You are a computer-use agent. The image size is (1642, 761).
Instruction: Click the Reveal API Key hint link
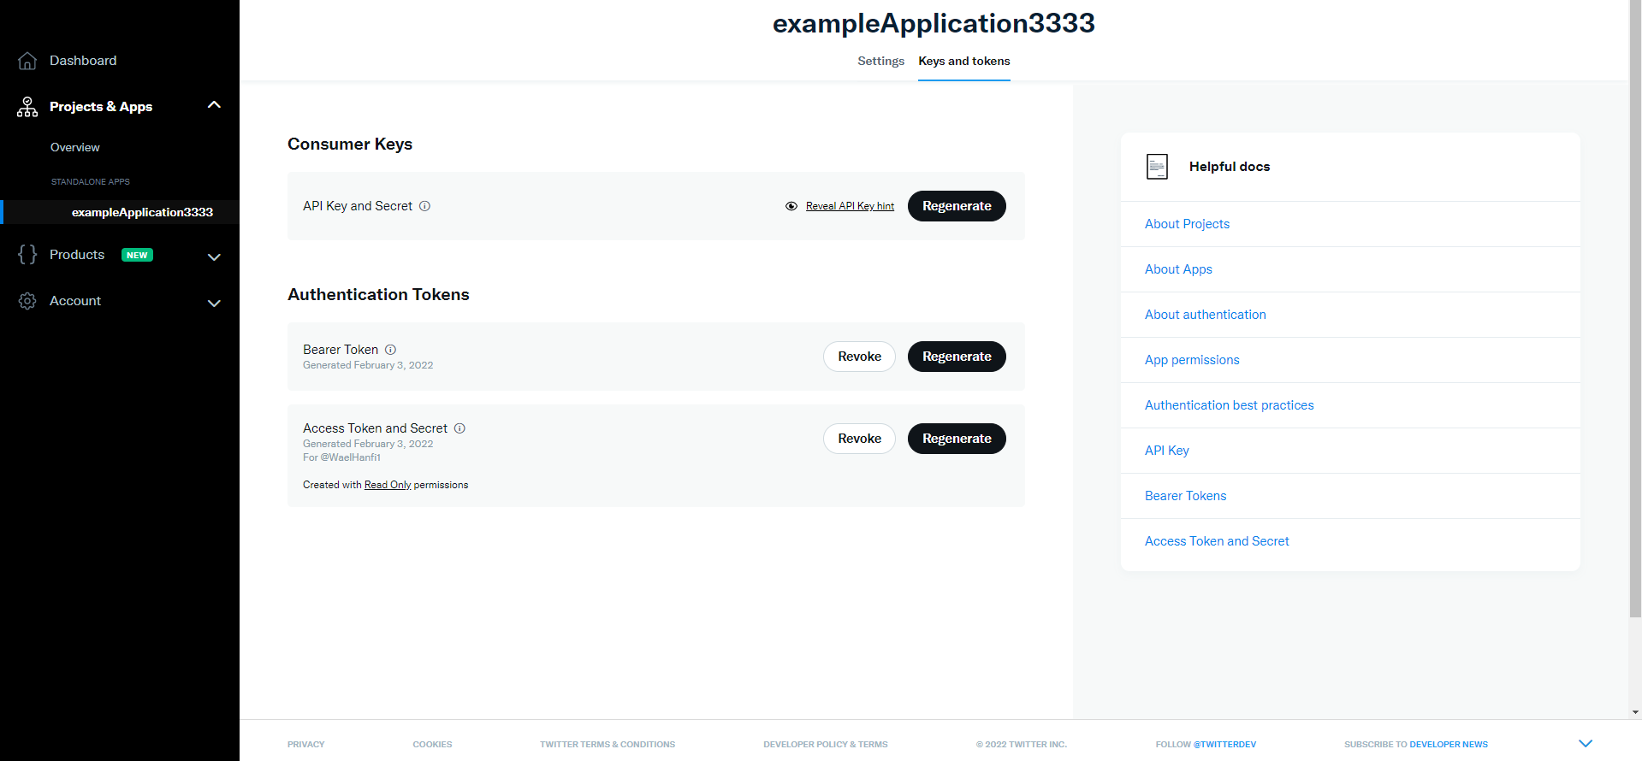click(x=850, y=206)
